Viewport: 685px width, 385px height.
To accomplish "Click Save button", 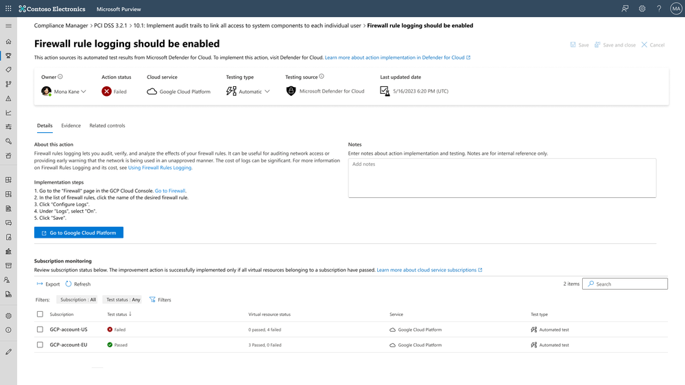I will pos(579,45).
